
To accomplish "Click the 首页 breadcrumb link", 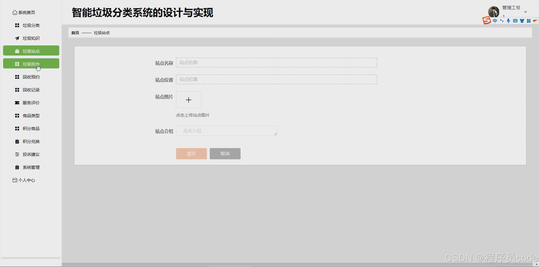I will pyautogui.click(x=75, y=33).
